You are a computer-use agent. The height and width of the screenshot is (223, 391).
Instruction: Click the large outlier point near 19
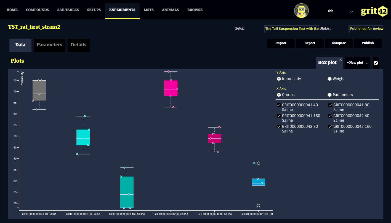click(259, 206)
